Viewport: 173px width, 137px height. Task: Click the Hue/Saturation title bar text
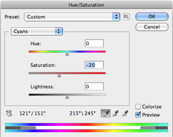pyautogui.click(x=86, y=5)
